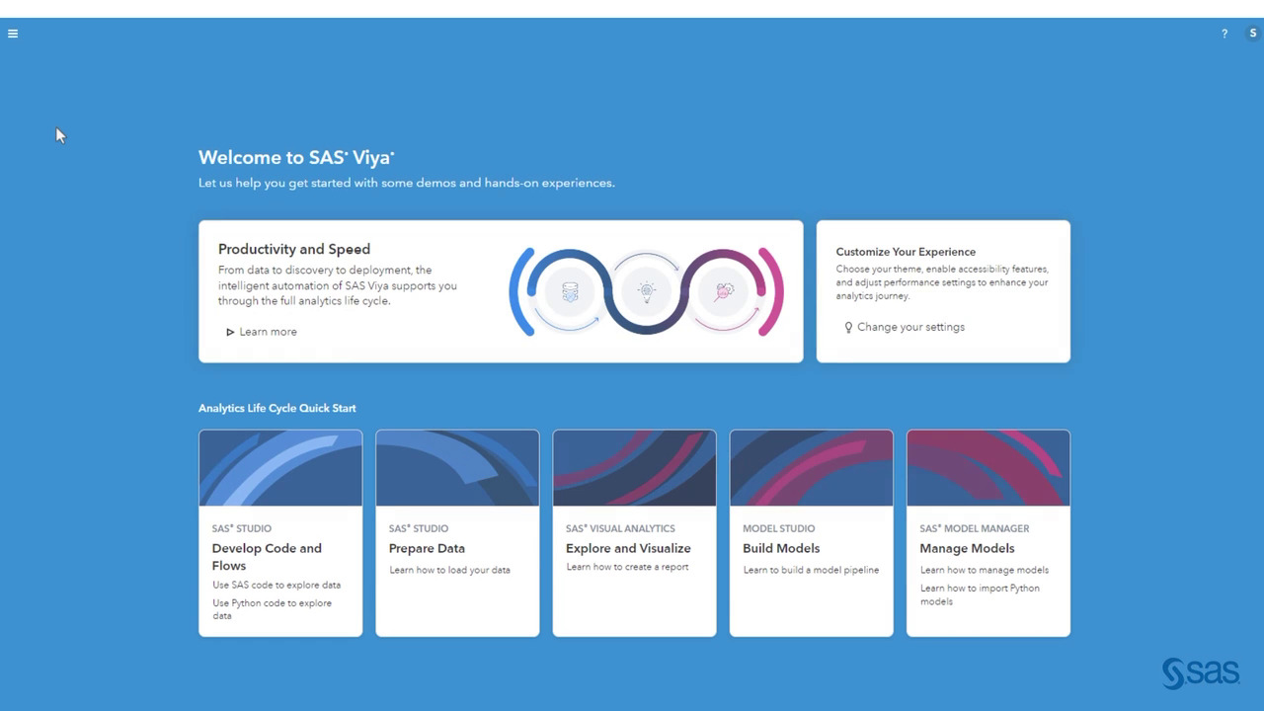This screenshot has width=1264, height=711.
Task: Open Learn how to import Python models
Action: [980, 594]
